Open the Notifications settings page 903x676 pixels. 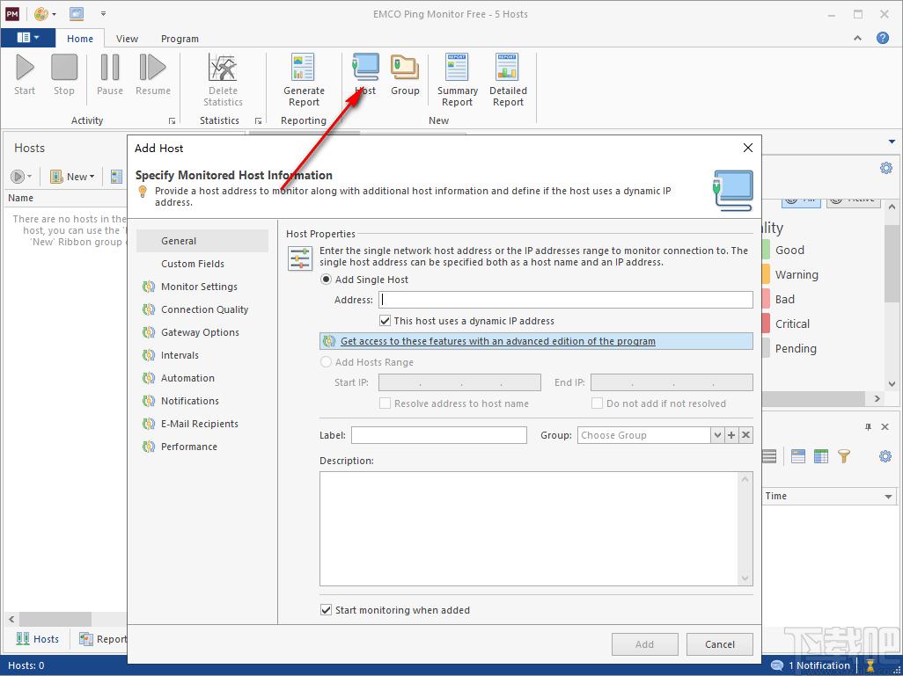pos(202,401)
